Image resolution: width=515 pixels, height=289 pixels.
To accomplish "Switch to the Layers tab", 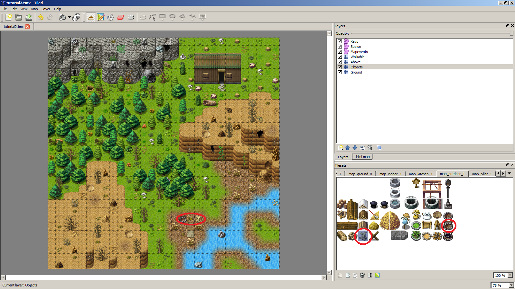I will (343, 157).
